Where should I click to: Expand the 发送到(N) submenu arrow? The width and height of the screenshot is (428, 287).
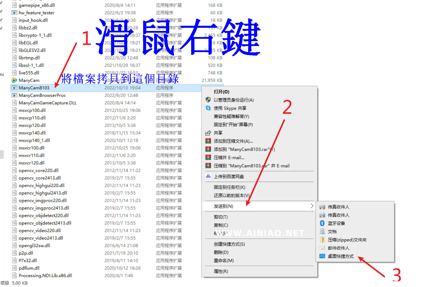coord(312,206)
